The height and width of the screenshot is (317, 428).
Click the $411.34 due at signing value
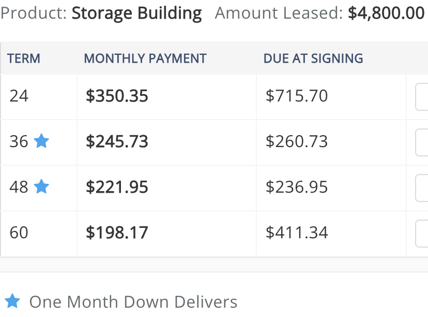click(297, 233)
